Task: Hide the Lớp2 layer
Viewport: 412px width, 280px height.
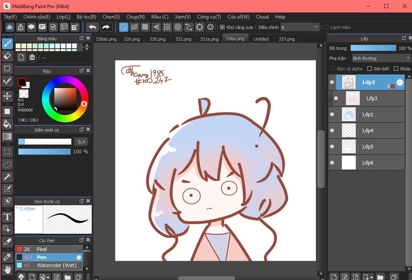Action: click(x=332, y=82)
